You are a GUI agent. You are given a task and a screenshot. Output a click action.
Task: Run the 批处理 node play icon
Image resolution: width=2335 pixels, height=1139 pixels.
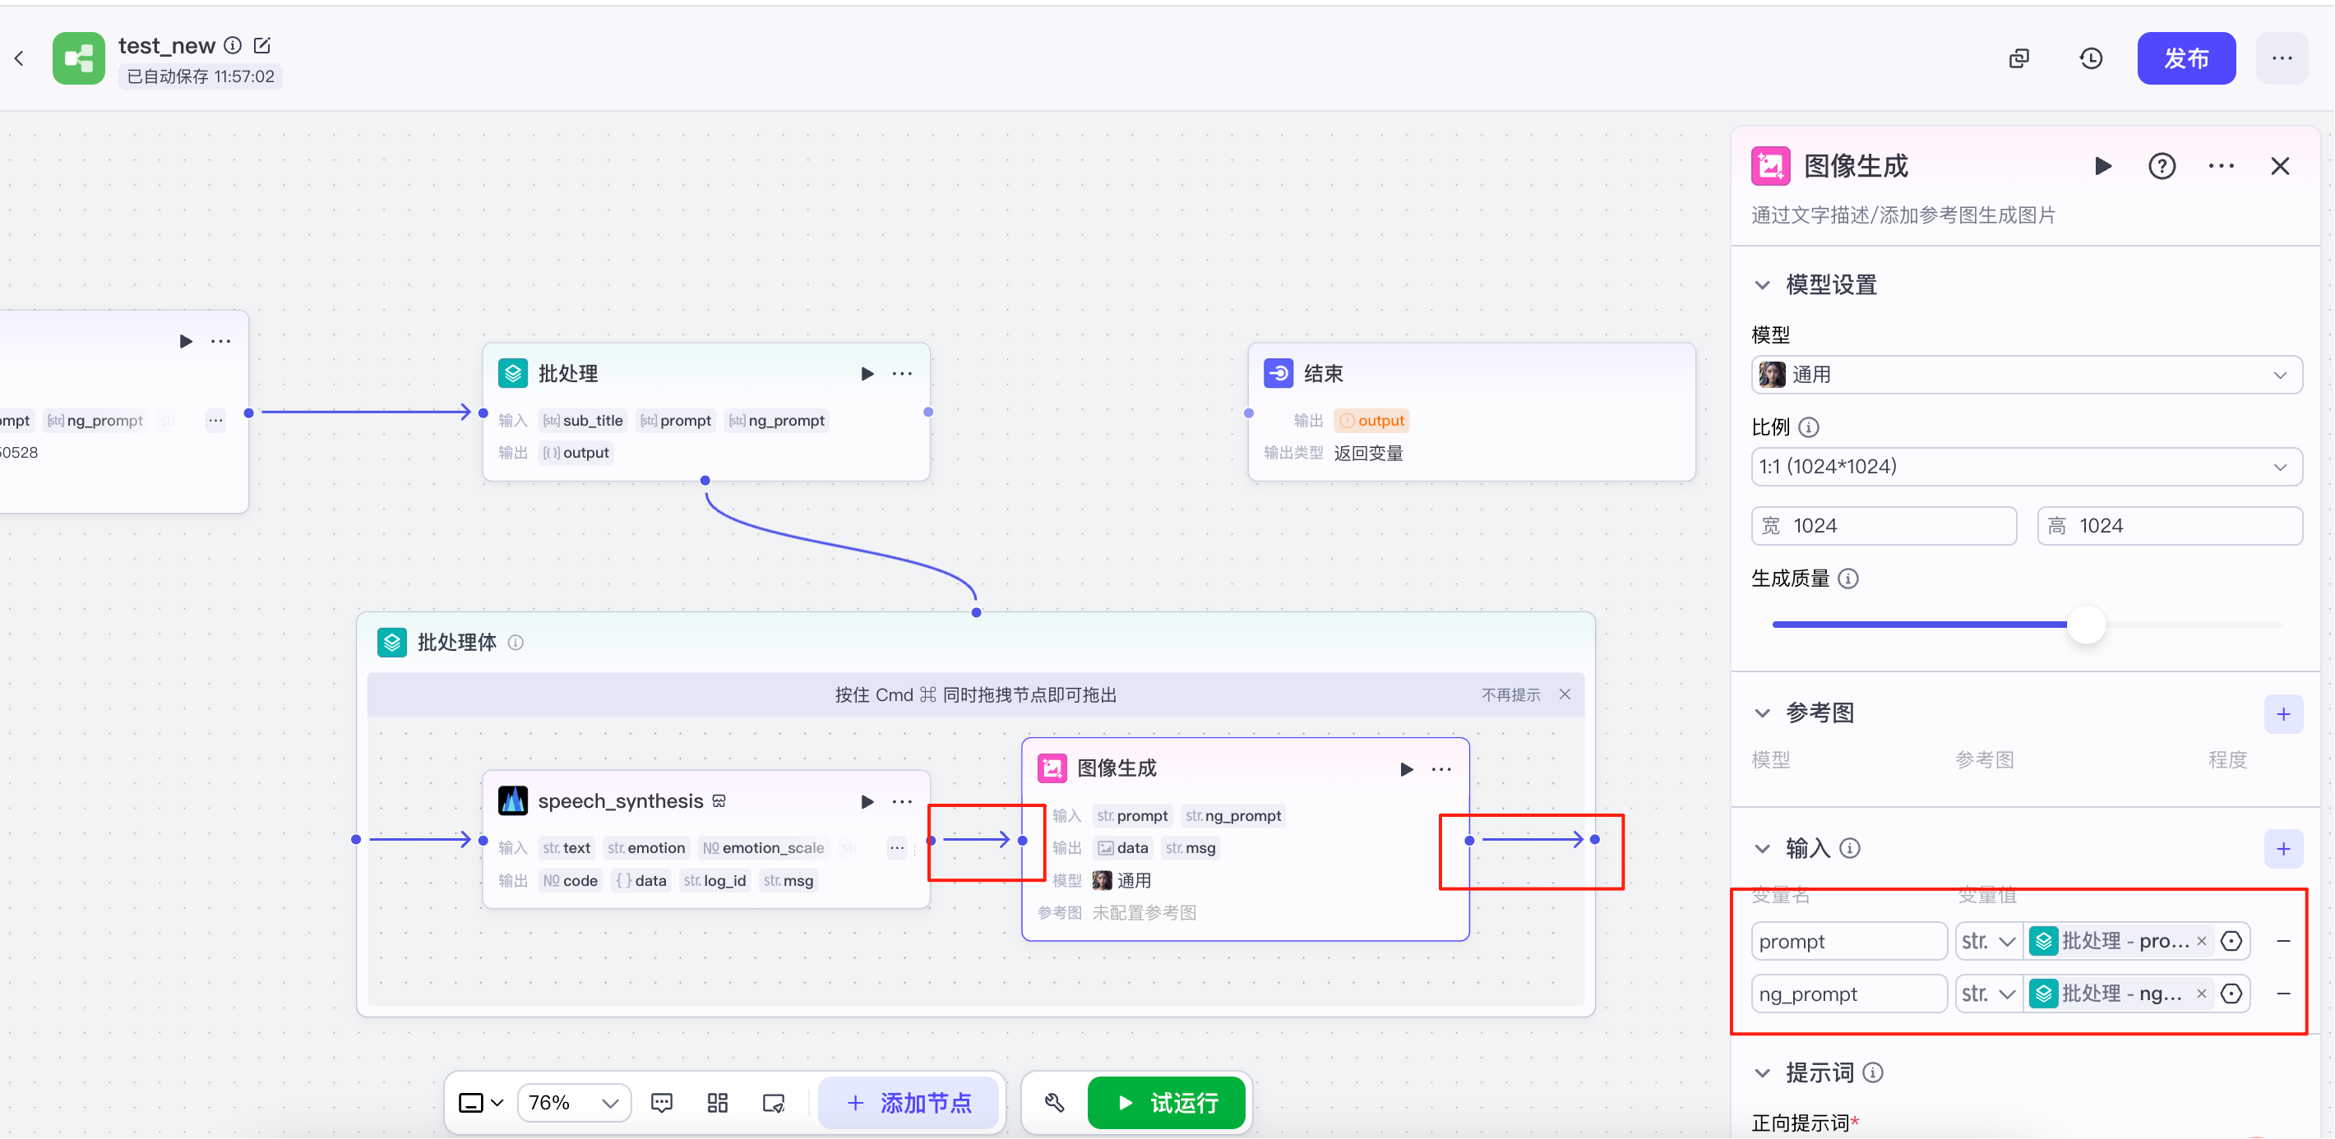pos(867,373)
